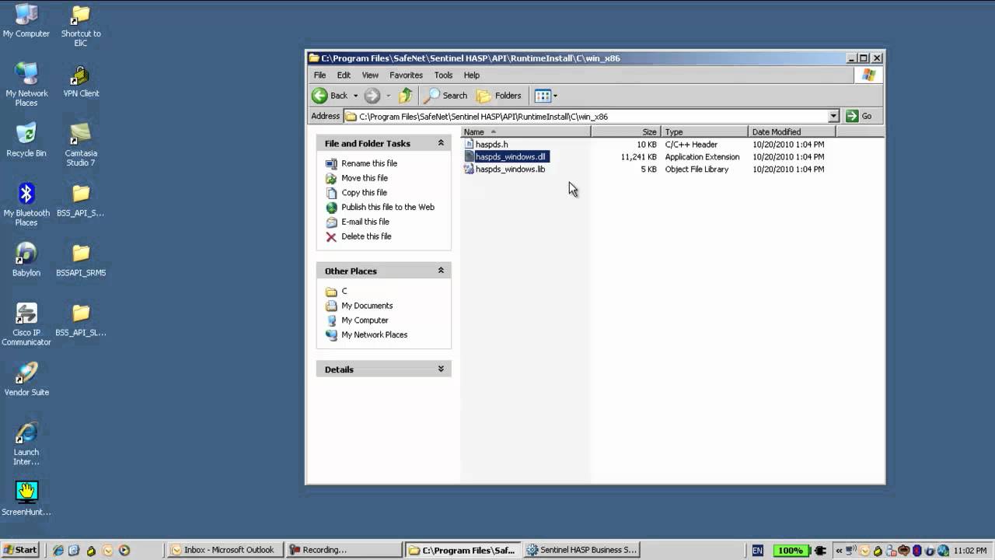Click the clock showing 11:02 PM

(972, 551)
